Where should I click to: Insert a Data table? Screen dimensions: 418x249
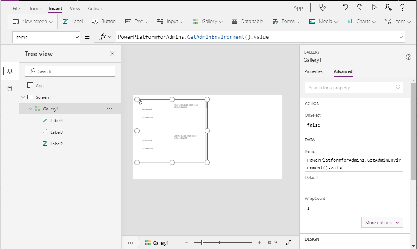coord(247,21)
